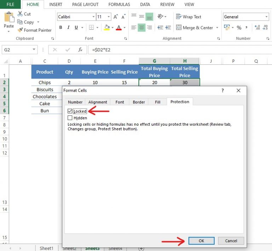Screen dimensions: 272x251
Task: Uncheck the Locked checkbox
Action: 70,111
